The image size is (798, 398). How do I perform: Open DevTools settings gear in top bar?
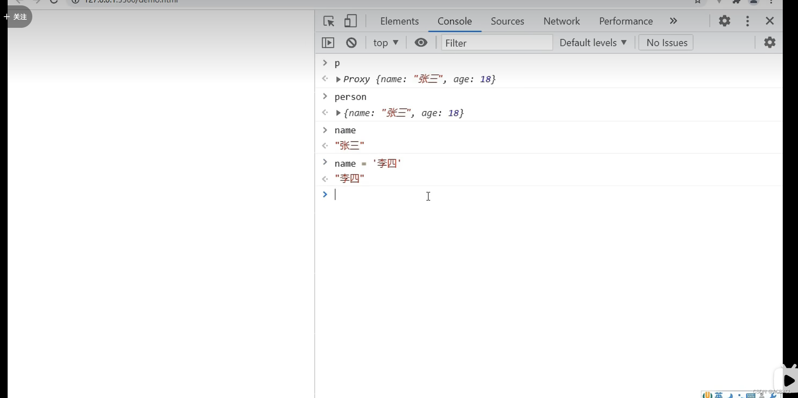[x=724, y=21]
